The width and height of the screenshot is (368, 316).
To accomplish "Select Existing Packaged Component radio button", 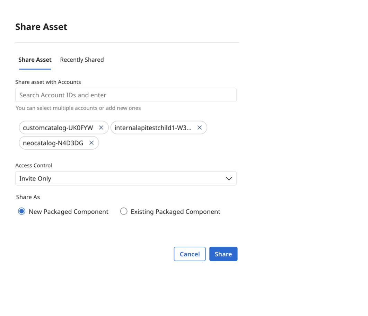I will (124, 211).
